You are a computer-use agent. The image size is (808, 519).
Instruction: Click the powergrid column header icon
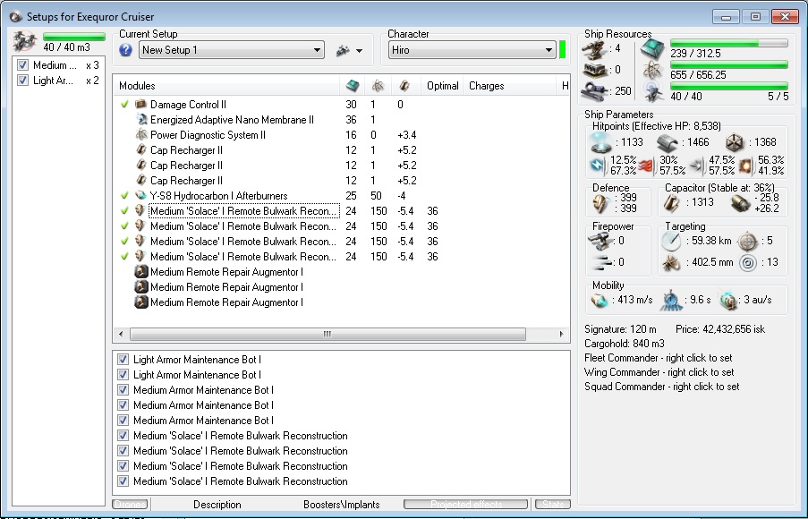(378, 86)
